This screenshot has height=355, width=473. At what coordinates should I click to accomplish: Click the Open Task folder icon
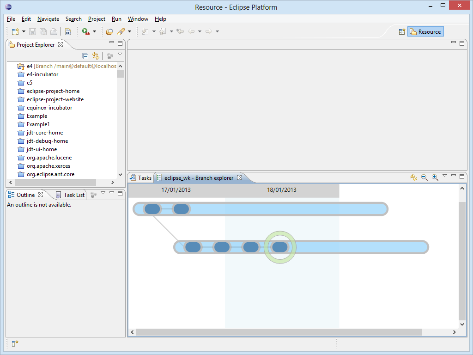(109, 31)
